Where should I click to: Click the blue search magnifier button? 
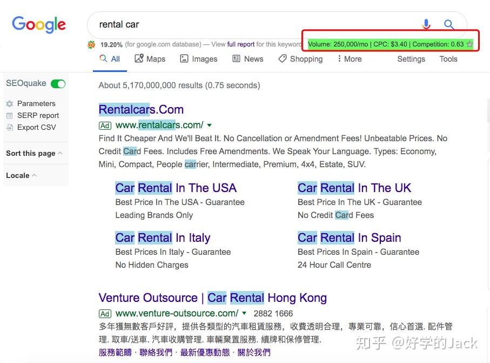coord(449,24)
